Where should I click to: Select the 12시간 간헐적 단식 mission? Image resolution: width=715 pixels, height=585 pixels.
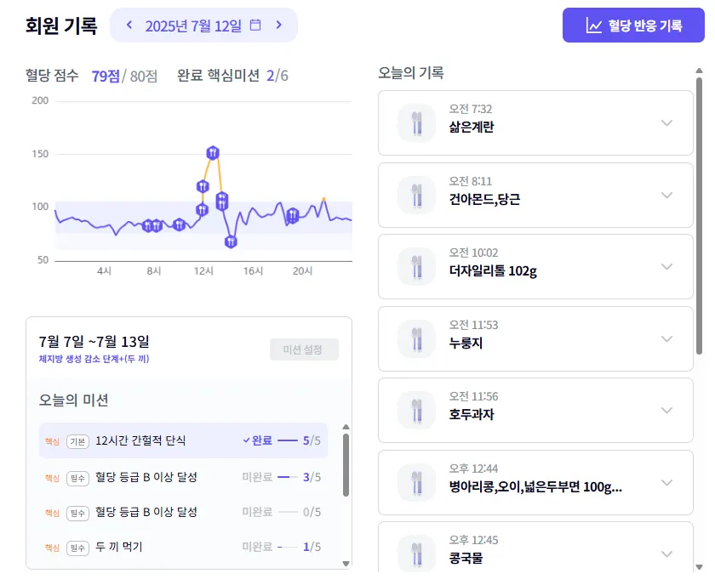(140, 440)
